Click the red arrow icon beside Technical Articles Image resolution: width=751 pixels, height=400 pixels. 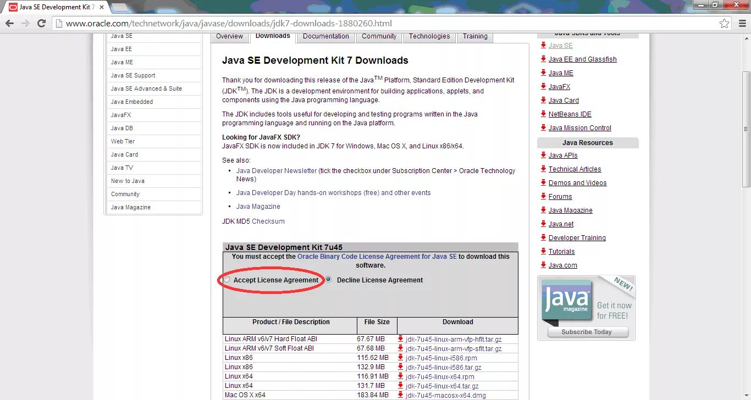pyautogui.click(x=543, y=169)
